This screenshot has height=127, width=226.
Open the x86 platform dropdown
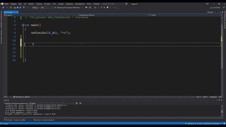[47, 8]
